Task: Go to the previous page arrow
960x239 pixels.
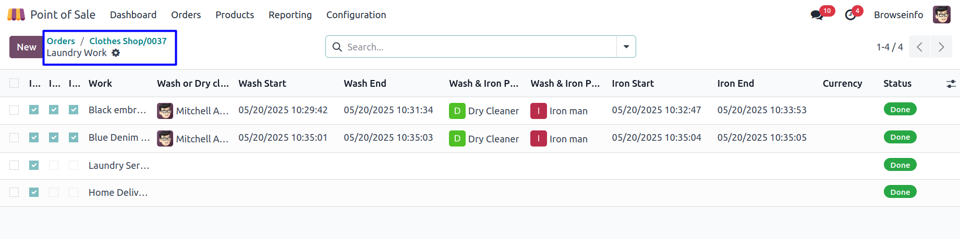Action: [x=919, y=47]
